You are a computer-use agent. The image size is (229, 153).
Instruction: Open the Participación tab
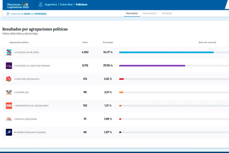click(149, 13)
